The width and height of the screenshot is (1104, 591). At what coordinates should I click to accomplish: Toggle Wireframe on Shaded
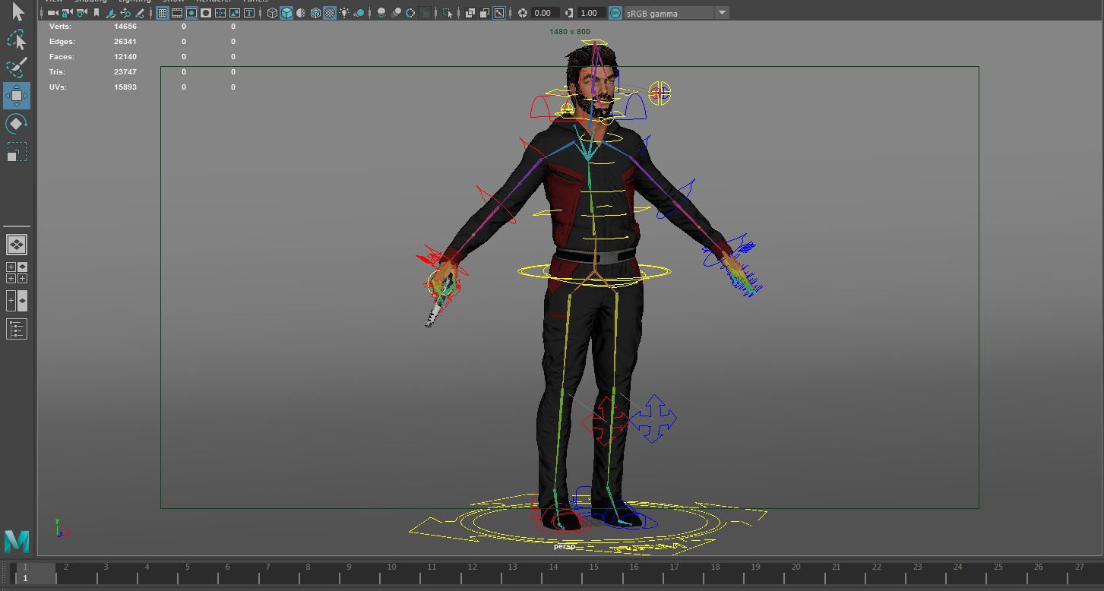click(315, 13)
